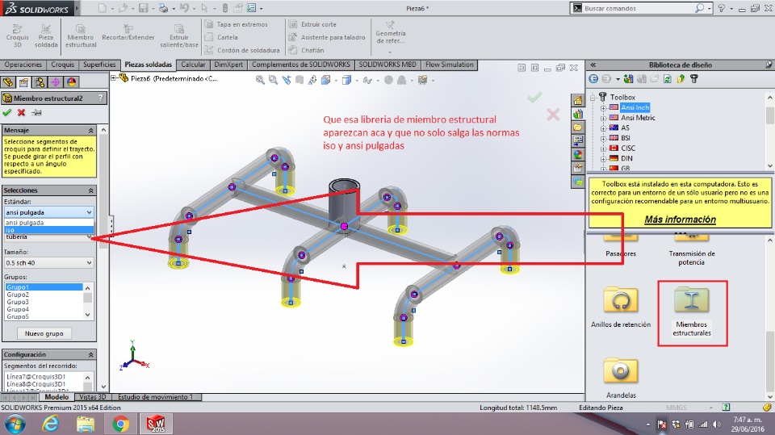Select Extruir corte command

point(313,24)
